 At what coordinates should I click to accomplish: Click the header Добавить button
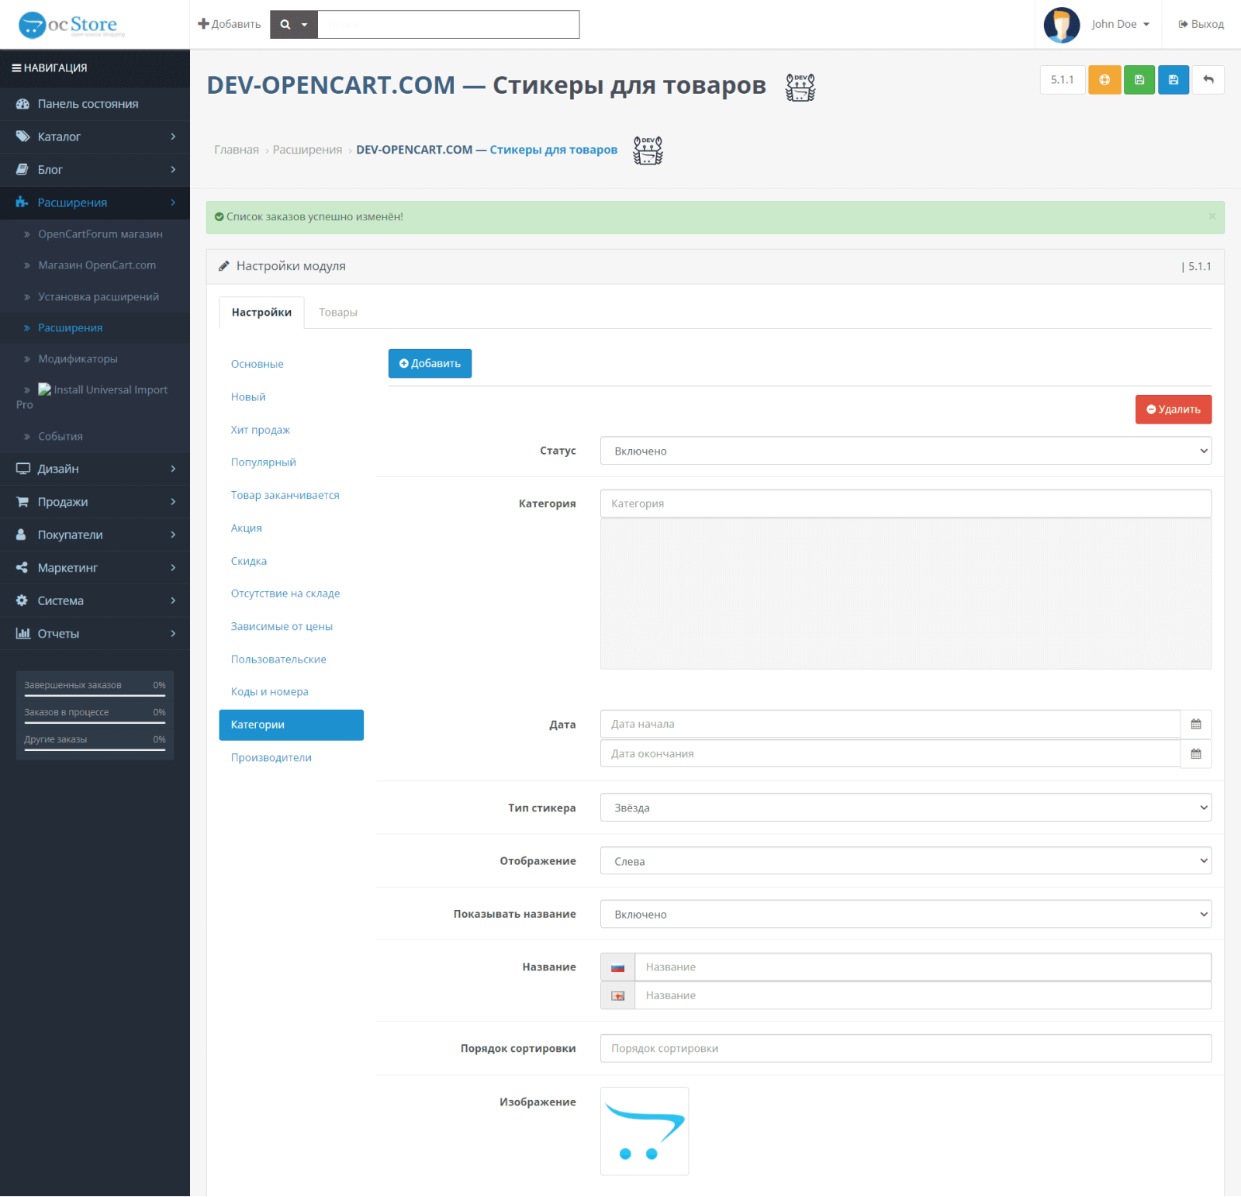(x=229, y=25)
